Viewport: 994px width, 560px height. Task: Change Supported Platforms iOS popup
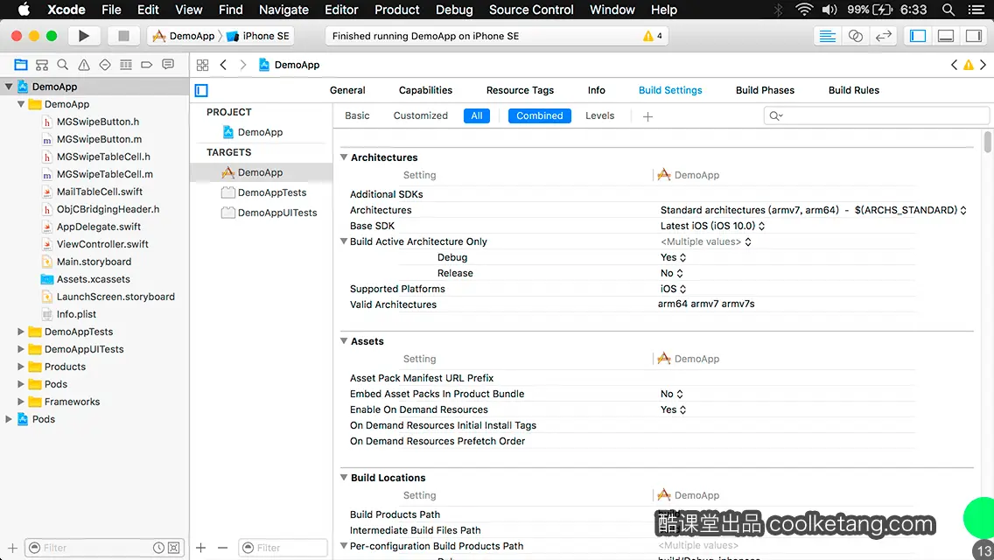(673, 289)
